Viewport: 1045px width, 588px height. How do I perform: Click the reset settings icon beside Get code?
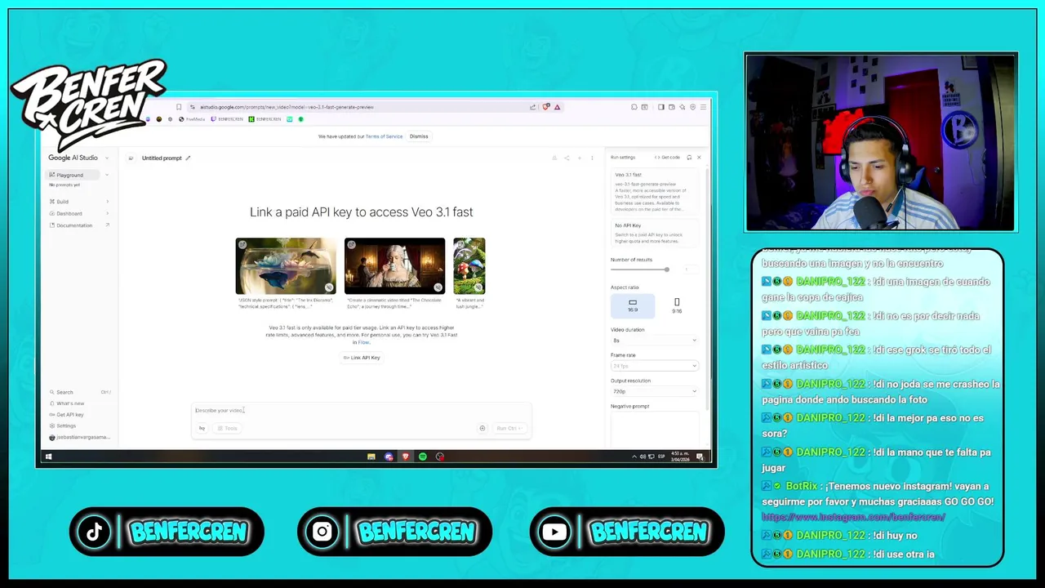click(x=689, y=157)
